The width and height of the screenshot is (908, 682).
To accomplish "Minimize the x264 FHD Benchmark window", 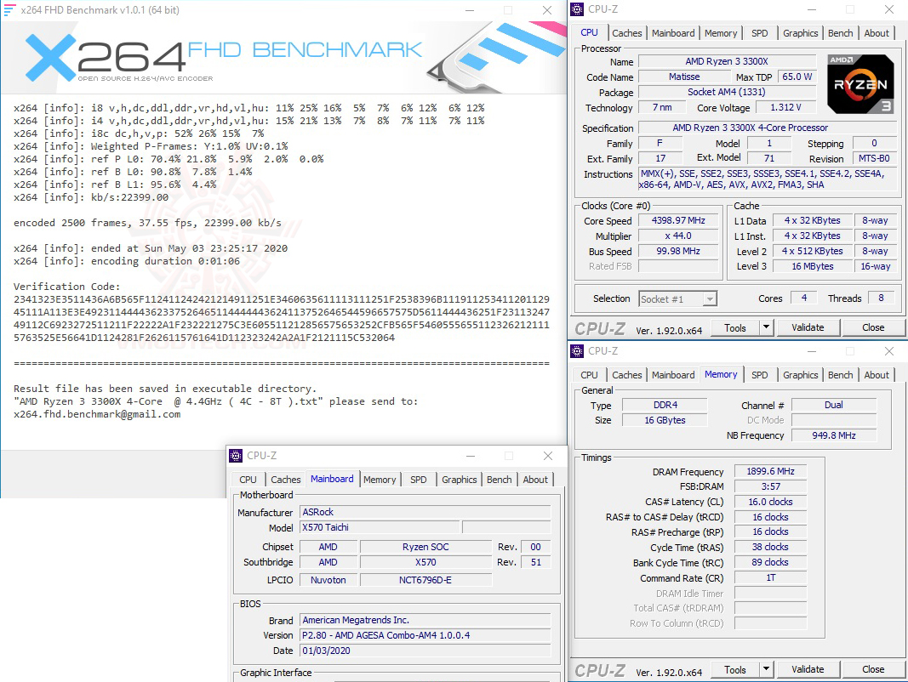I will tap(470, 10).
